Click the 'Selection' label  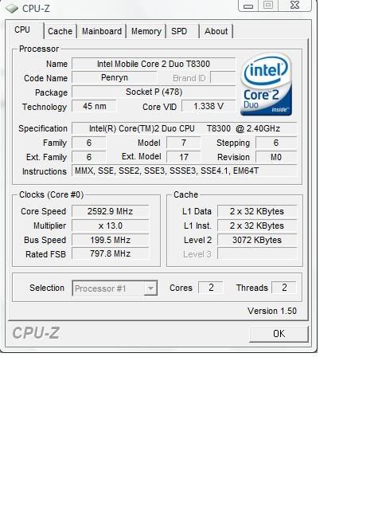tap(47, 288)
